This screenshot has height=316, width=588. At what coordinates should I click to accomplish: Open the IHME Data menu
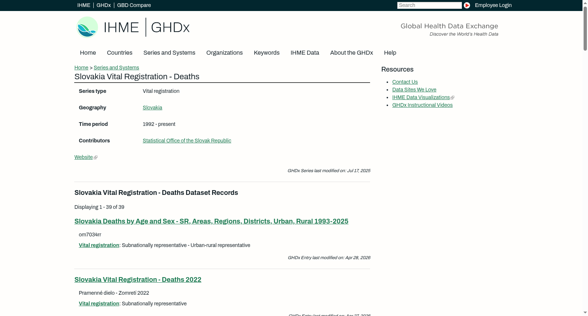(x=305, y=53)
